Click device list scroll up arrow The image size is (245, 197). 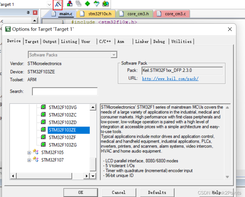93,107
